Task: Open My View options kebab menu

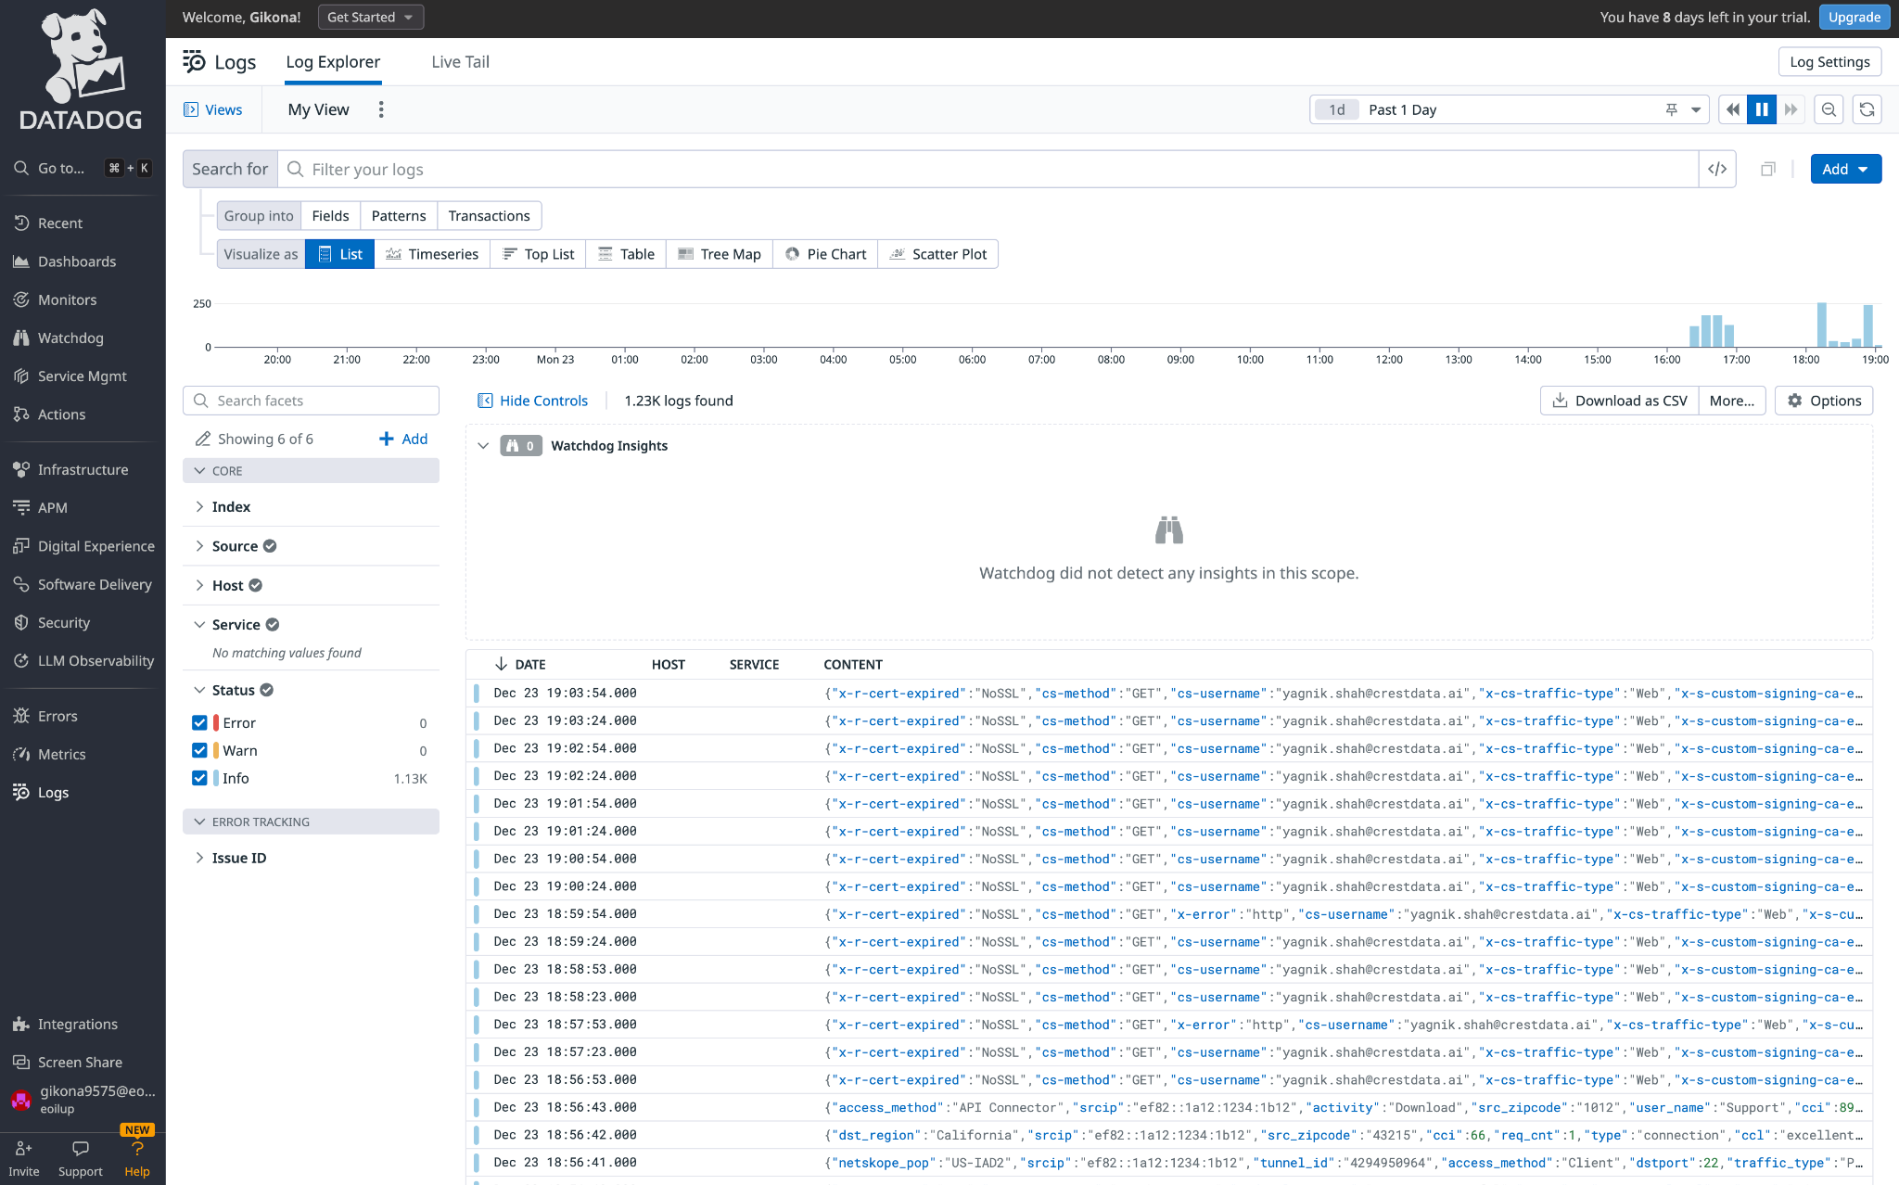Action: [x=381, y=109]
